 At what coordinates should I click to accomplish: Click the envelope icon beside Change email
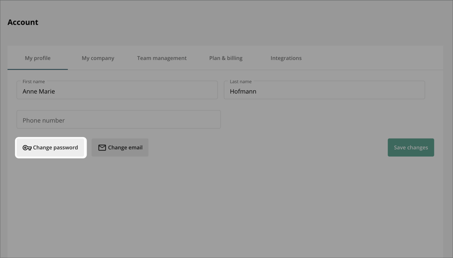pos(102,148)
